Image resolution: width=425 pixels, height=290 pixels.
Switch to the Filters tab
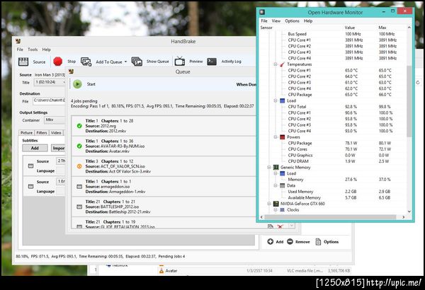tap(42, 133)
